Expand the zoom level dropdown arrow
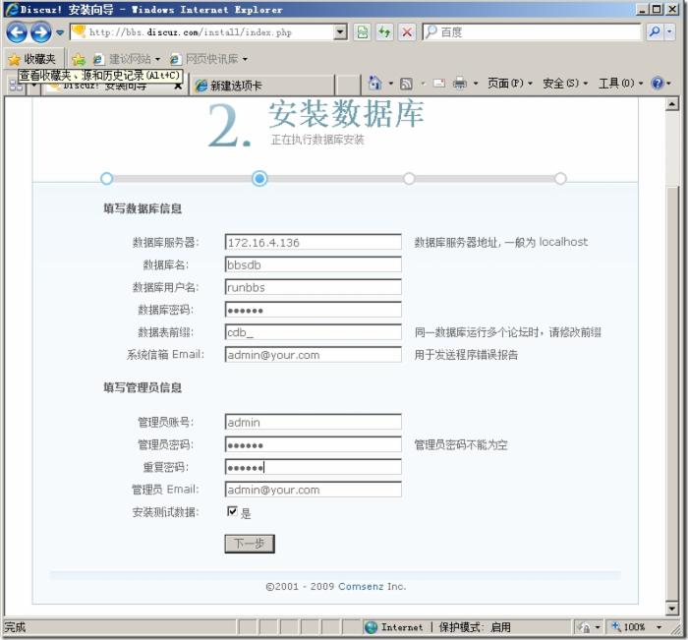688x640 pixels. click(x=659, y=627)
